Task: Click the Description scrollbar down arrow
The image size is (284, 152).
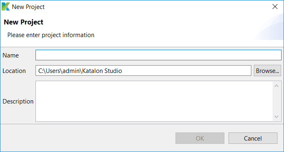Action: click(276, 117)
